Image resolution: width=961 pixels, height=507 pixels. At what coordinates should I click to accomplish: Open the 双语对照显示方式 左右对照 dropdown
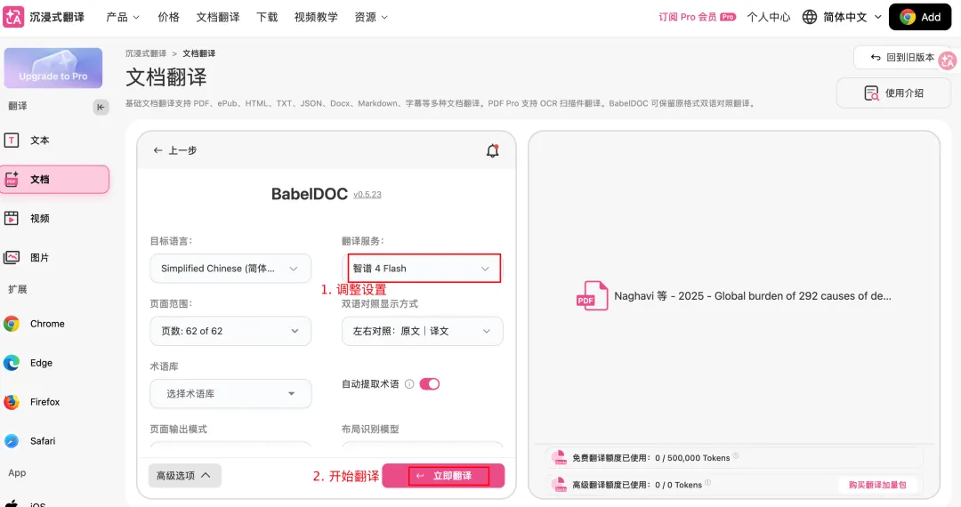[x=423, y=331]
